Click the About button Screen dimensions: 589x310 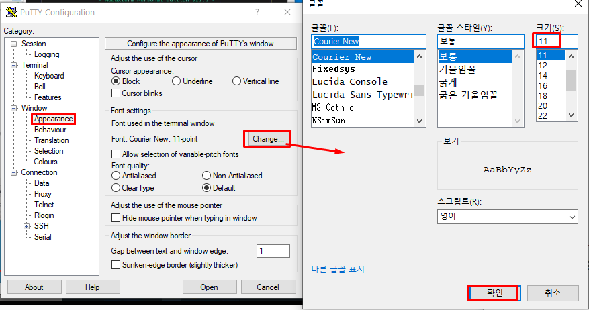tap(34, 287)
